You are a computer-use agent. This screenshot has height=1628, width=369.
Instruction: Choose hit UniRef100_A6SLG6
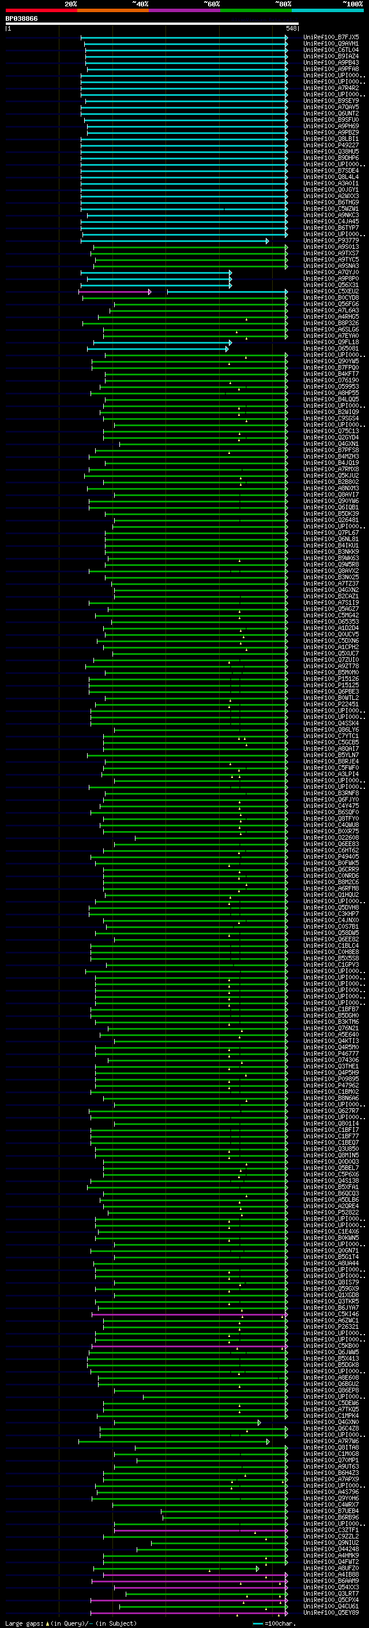point(331,330)
